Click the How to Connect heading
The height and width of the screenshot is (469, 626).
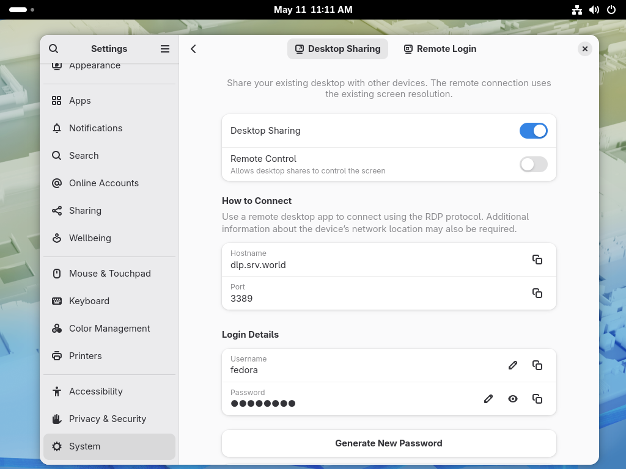pos(257,201)
